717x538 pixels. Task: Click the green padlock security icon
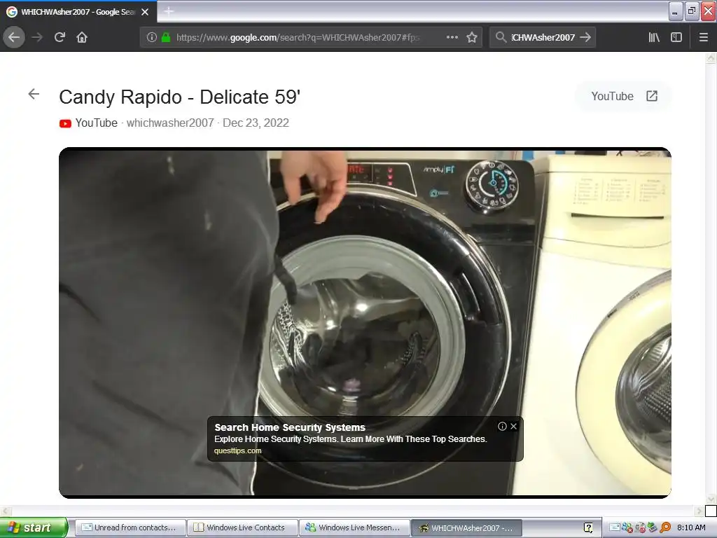(166, 38)
